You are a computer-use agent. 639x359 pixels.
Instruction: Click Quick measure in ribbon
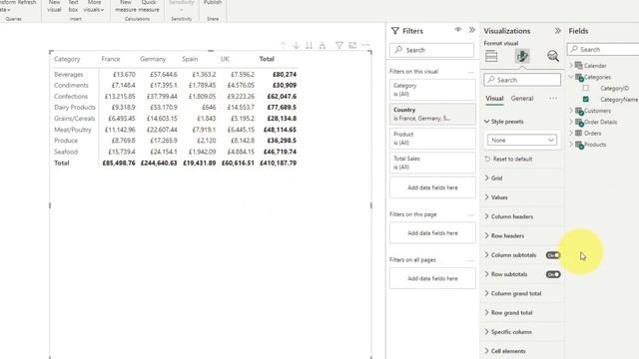pos(149,6)
